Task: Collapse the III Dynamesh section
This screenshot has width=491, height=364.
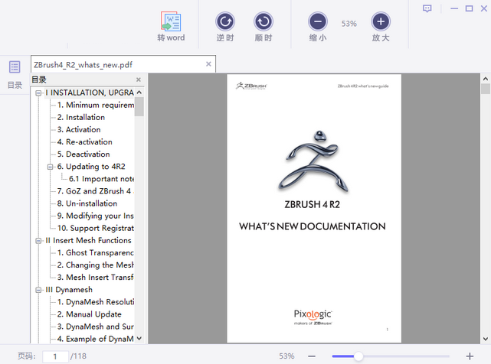Action: [x=38, y=290]
